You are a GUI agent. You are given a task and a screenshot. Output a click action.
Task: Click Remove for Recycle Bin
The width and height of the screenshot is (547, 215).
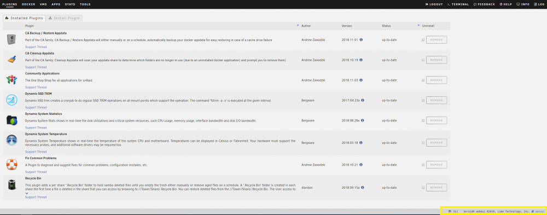click(437, 188)
